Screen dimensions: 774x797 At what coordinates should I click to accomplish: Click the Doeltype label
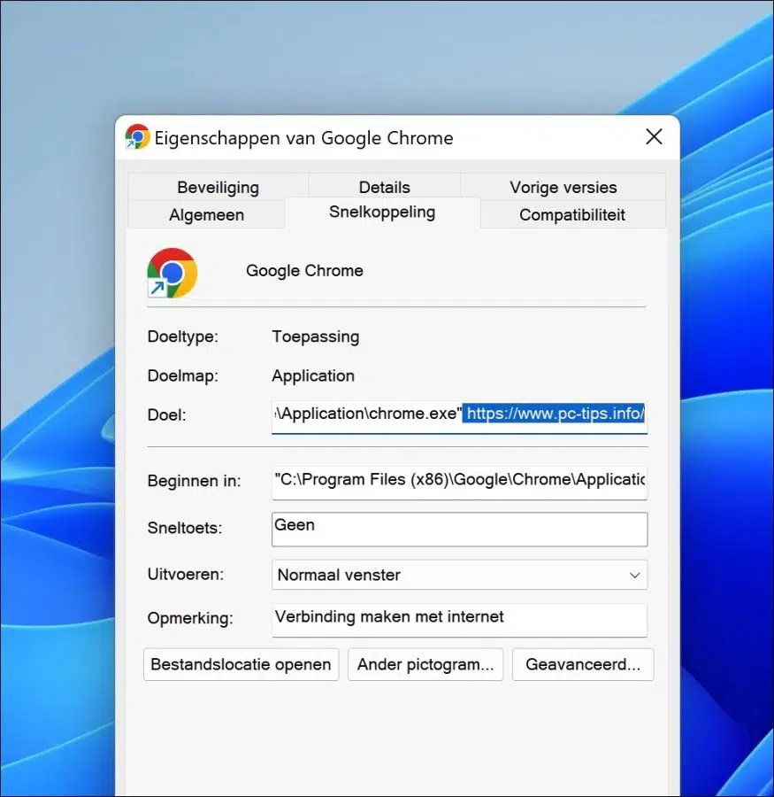click(183, 337)
